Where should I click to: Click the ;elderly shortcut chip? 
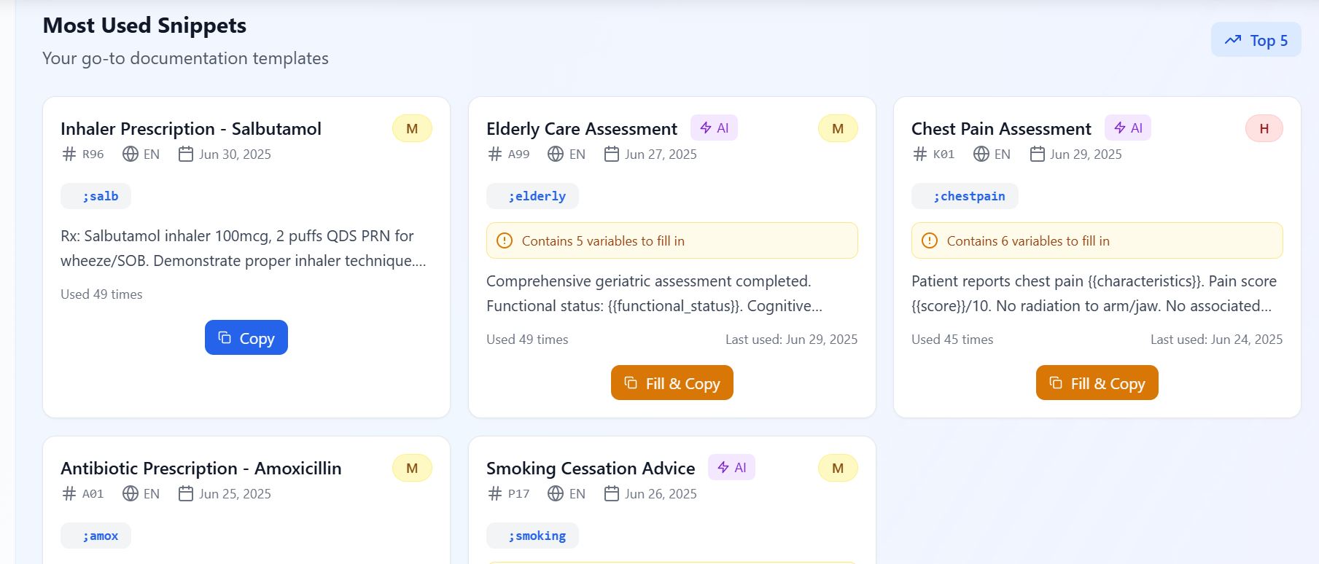(532, 196)
